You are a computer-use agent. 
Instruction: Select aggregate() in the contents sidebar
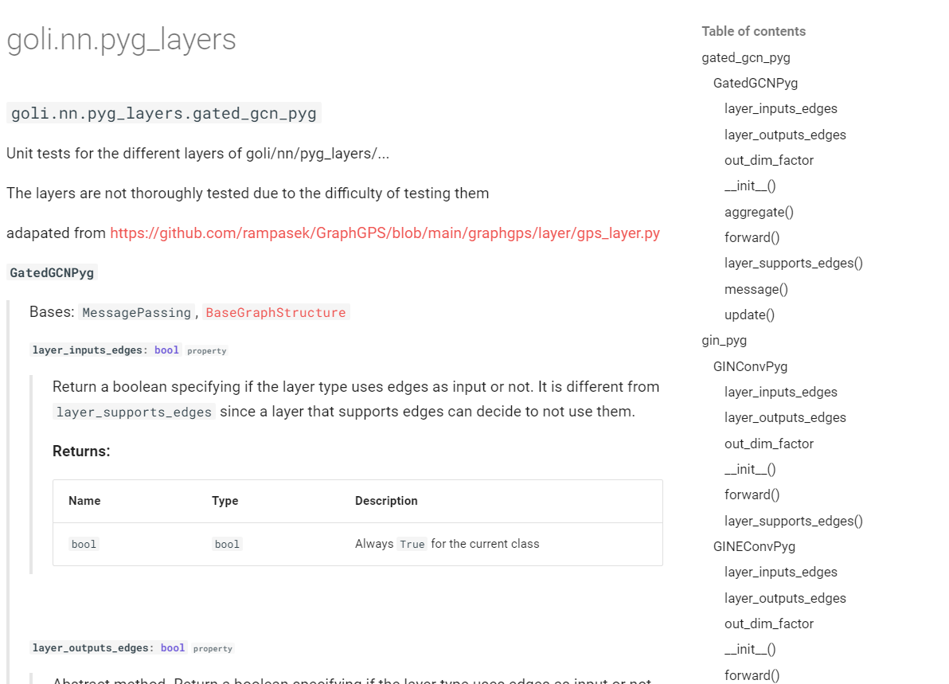point(759,212)
